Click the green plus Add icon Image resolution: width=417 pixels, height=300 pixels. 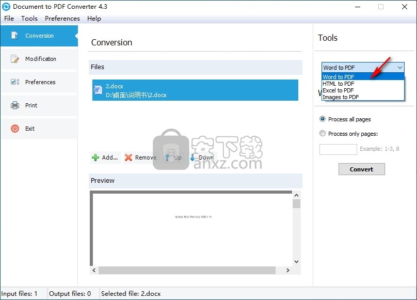(x=95, y=157)
